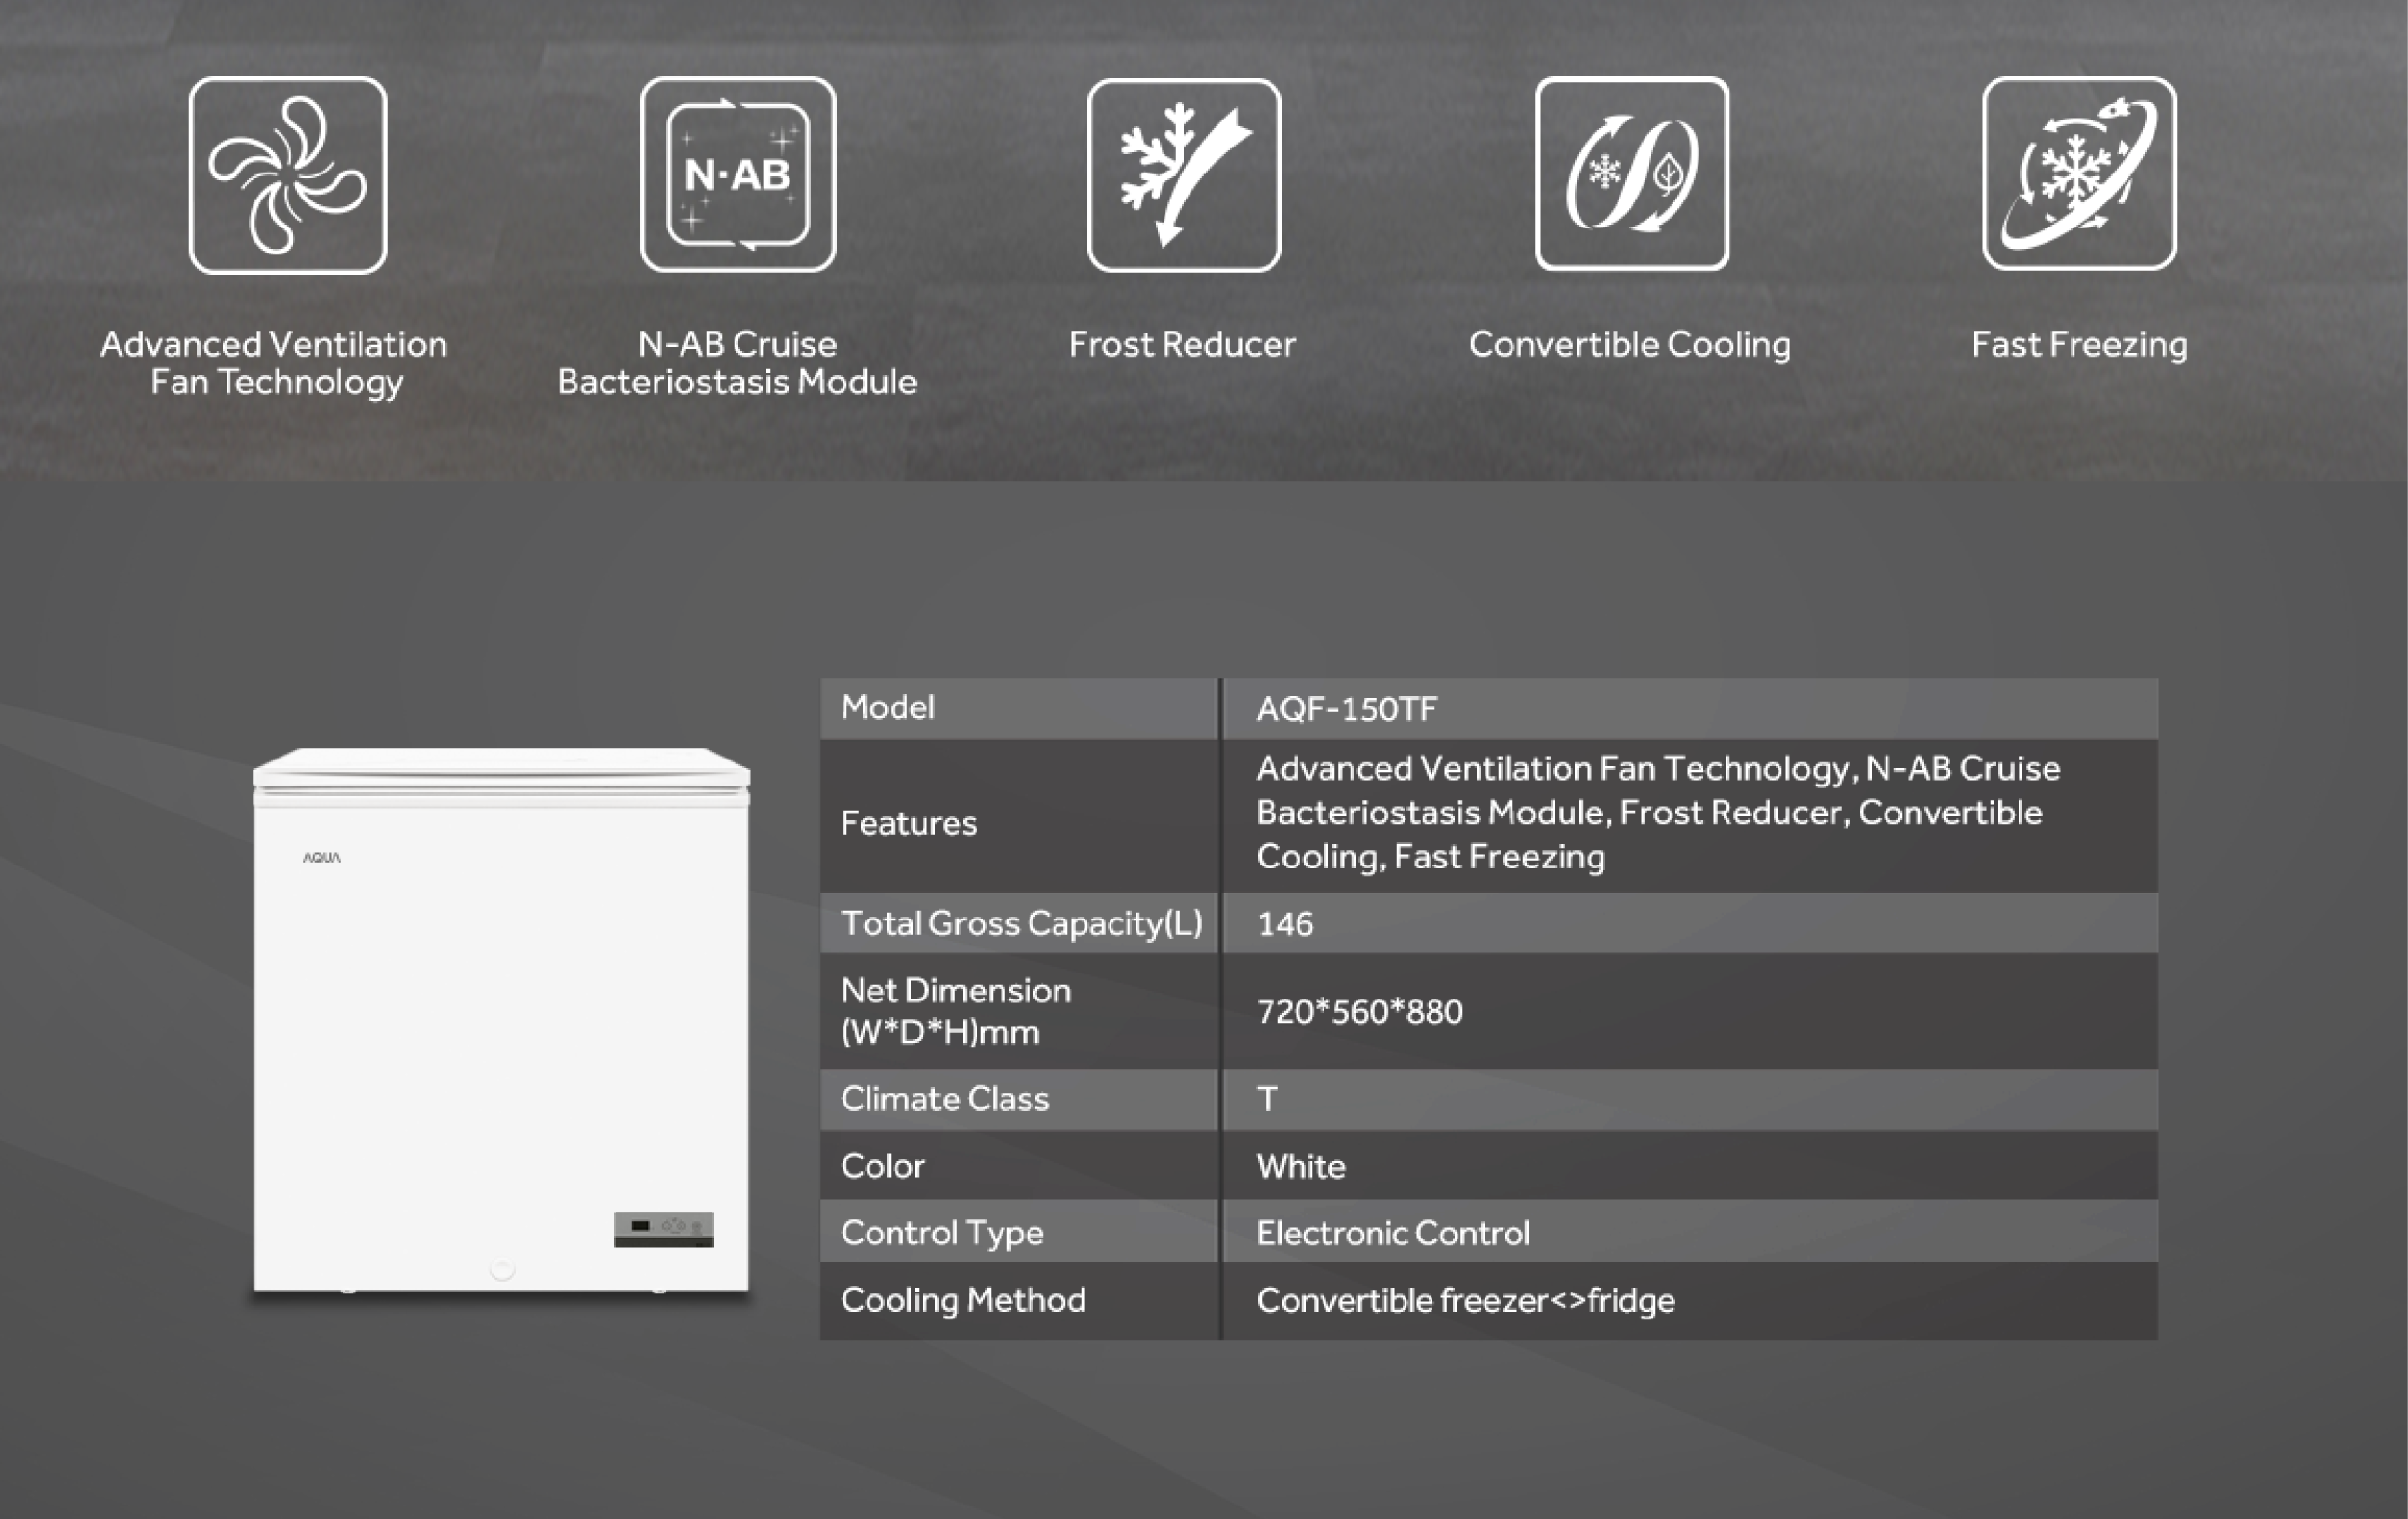2408x1519 pixels.
Task: Click the Electronic Control value cell
Action: (1392, 1233)
